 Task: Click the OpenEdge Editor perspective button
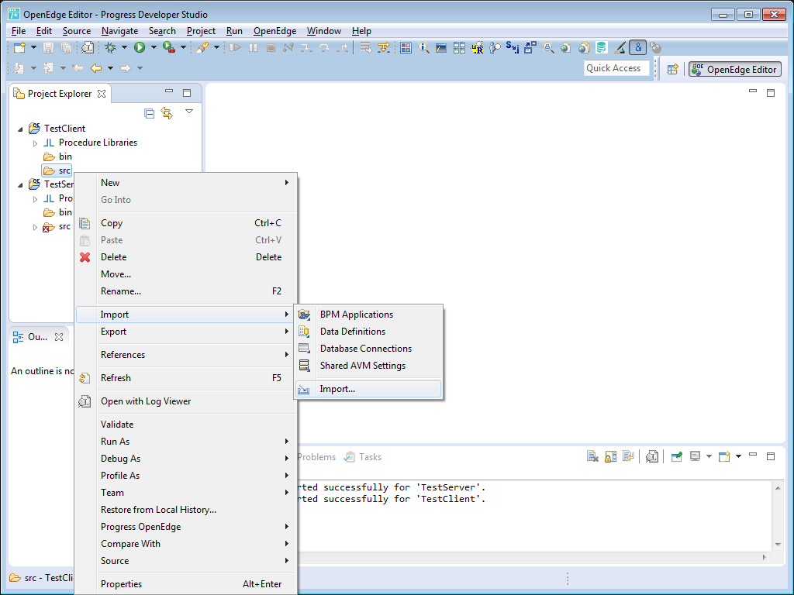coord(735,69)
